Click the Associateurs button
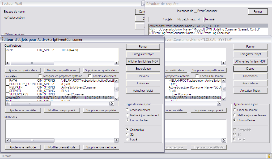272x159 pixels. pos(250,83)
